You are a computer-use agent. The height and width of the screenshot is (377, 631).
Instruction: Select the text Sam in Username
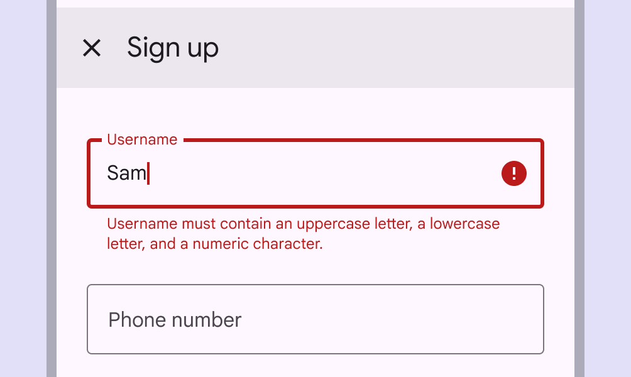click(126, 173)
